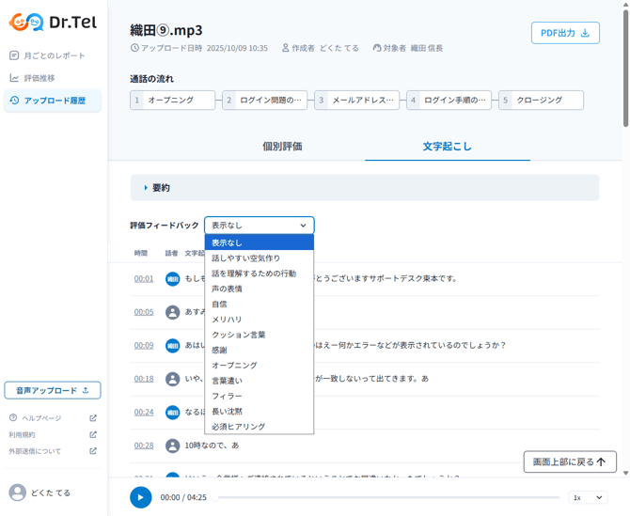Click the PDF出力 button

click(x=565, y=33)
